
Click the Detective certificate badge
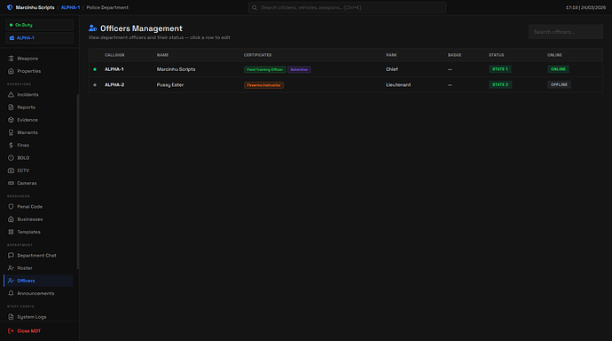(299, 69)
